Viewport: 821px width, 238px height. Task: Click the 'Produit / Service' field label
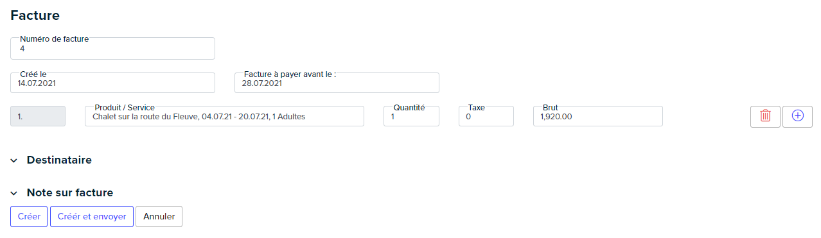(x=125, y=107)
